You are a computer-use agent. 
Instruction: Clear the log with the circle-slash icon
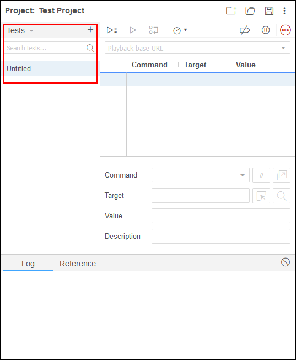click(285, 262)
